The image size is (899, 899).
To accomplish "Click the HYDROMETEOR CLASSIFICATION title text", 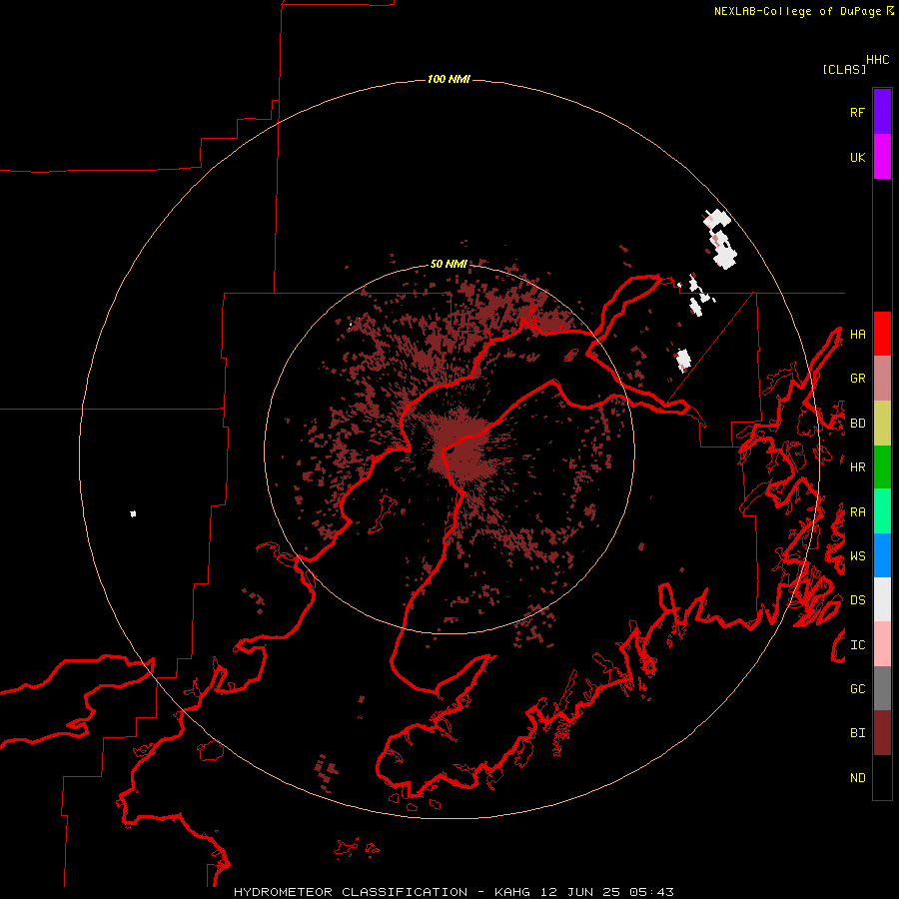I will pos(351,892).
